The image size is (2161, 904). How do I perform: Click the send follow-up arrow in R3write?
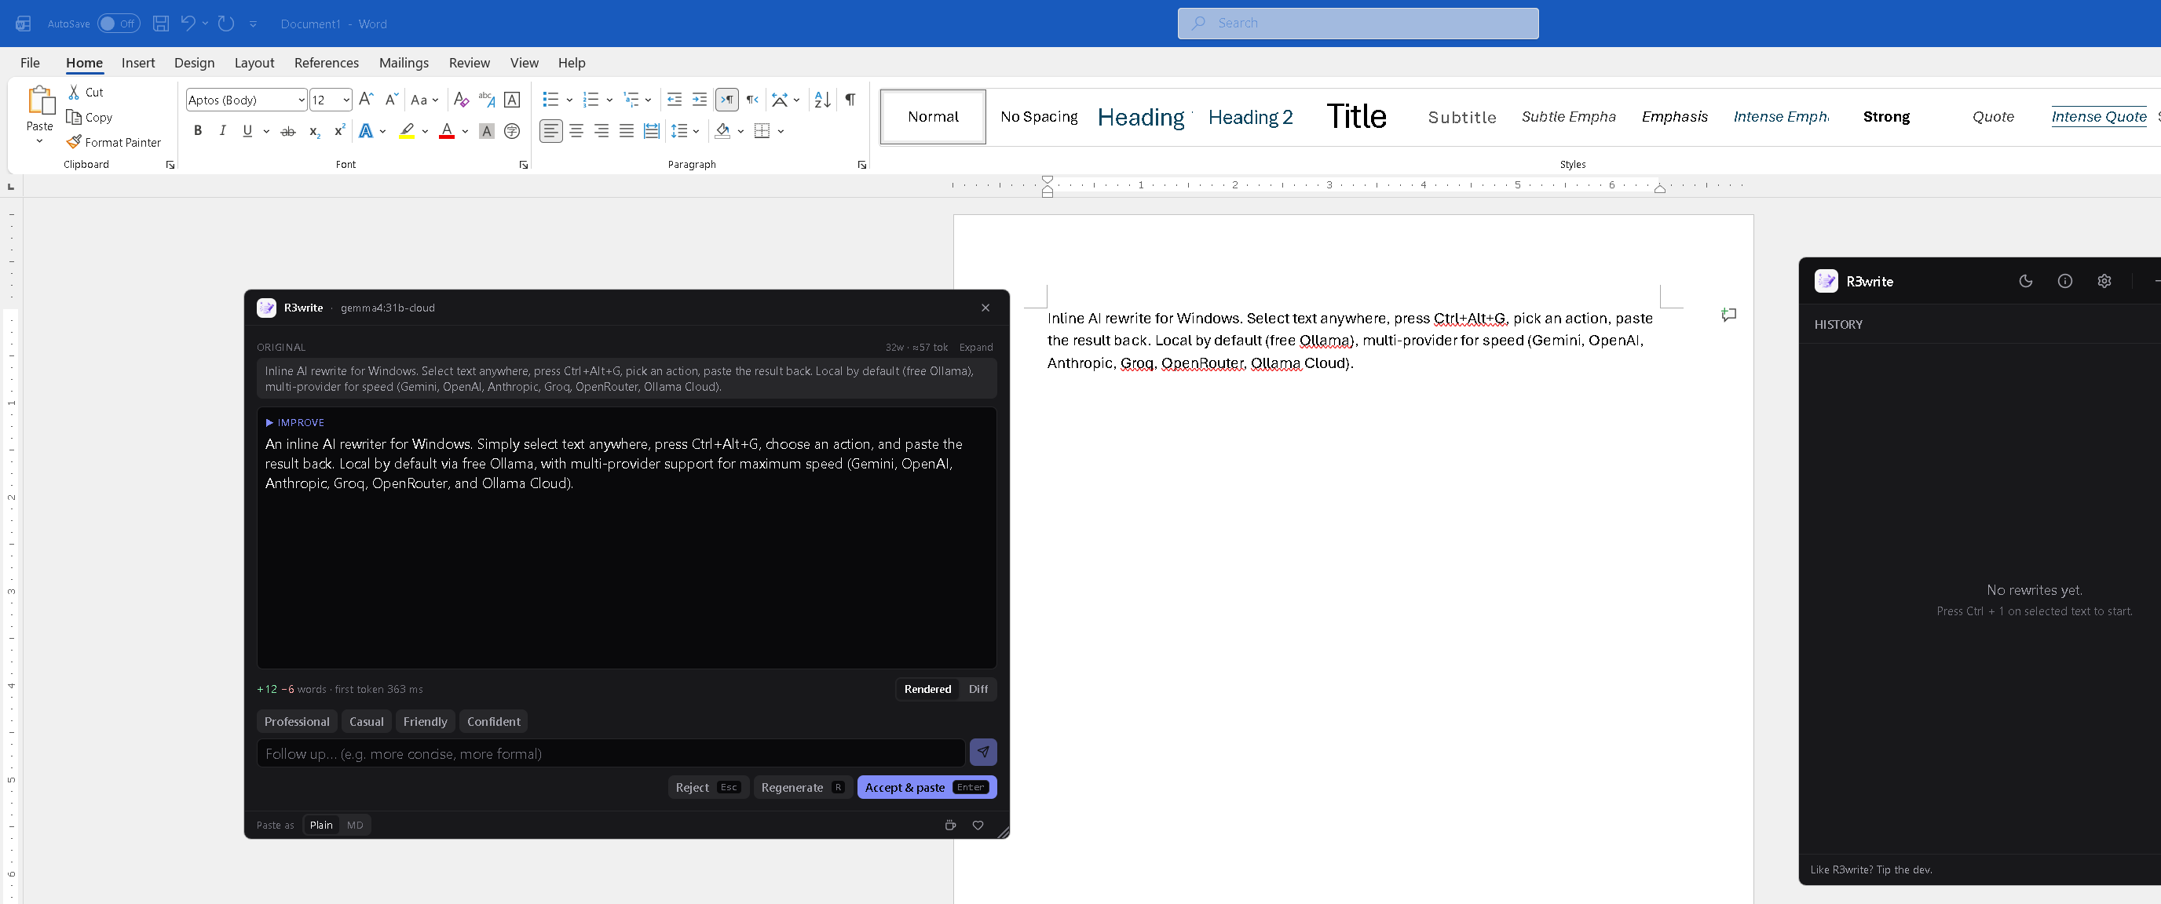pyautogui.click(x=983, y=753)
